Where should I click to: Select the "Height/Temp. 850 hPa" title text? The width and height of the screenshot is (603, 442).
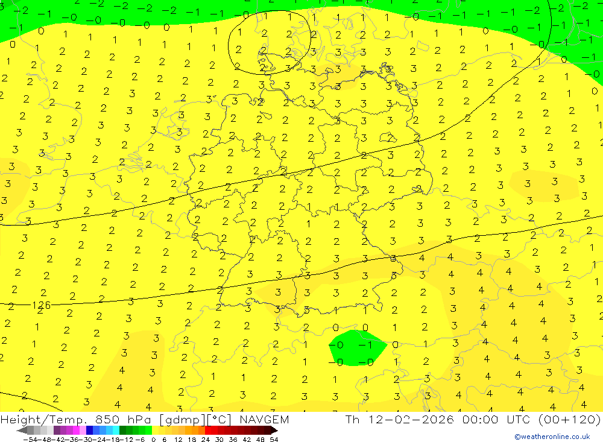coord(76,419)
